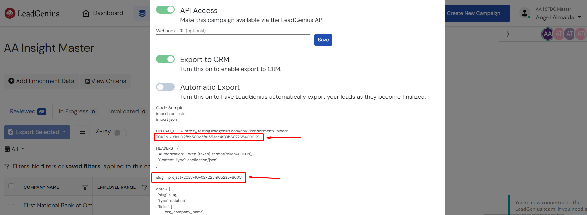
Task: Open the All date filter dropdown
Action: [15, 149]
